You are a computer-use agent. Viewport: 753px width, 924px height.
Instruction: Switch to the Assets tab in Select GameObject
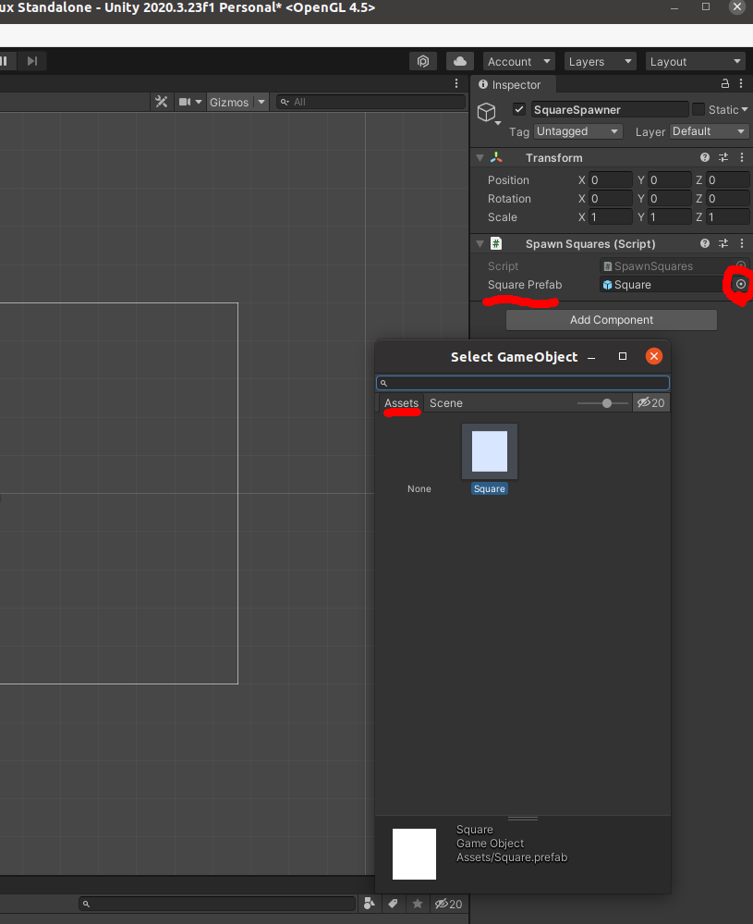(x=401, y=402)
